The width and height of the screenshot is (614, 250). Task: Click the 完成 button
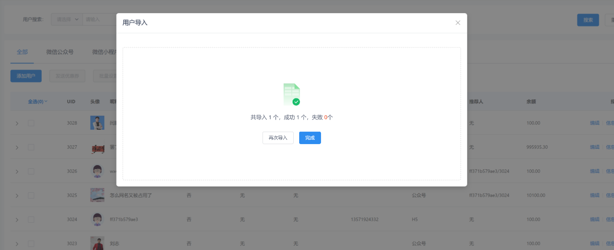point(310,138)
